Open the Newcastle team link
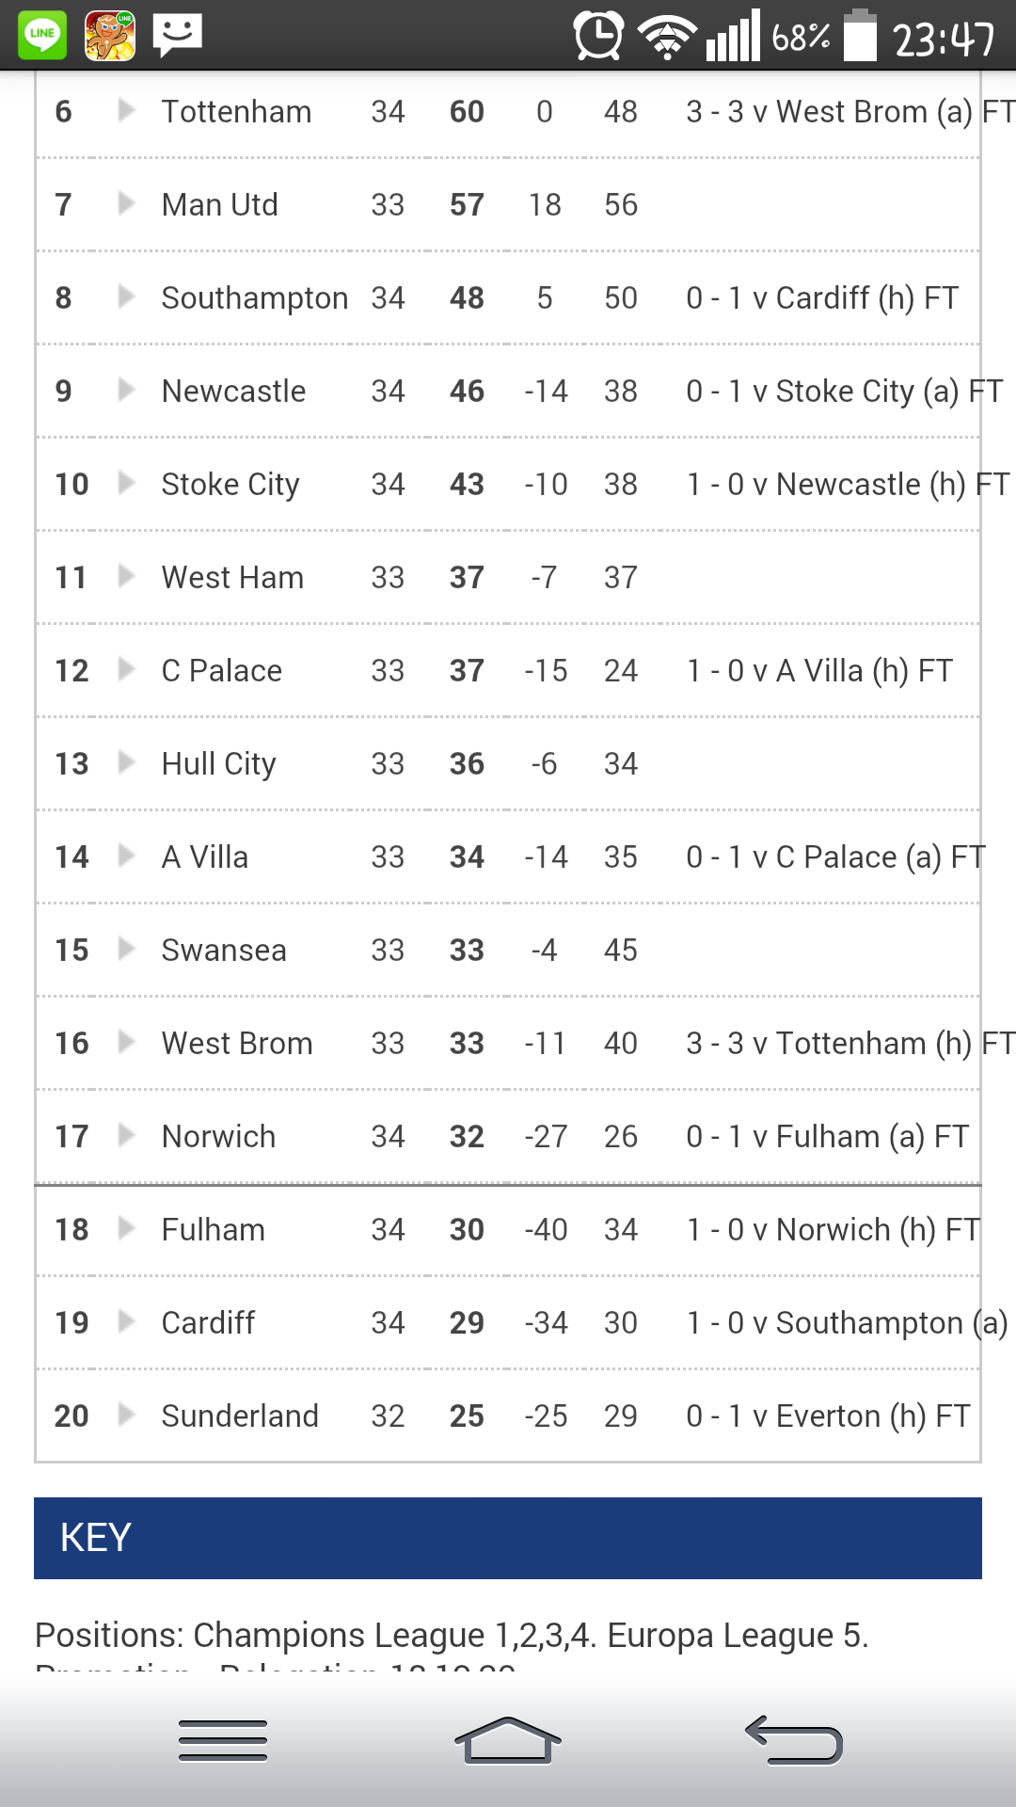 point(233,391)
